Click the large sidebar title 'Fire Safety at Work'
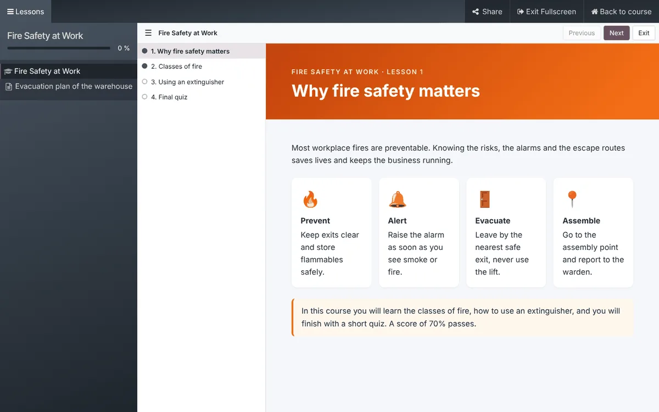659x412 pixels. click(45, 36)
